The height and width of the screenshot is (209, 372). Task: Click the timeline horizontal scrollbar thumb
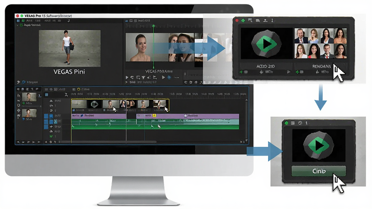(x=108, y=142)
